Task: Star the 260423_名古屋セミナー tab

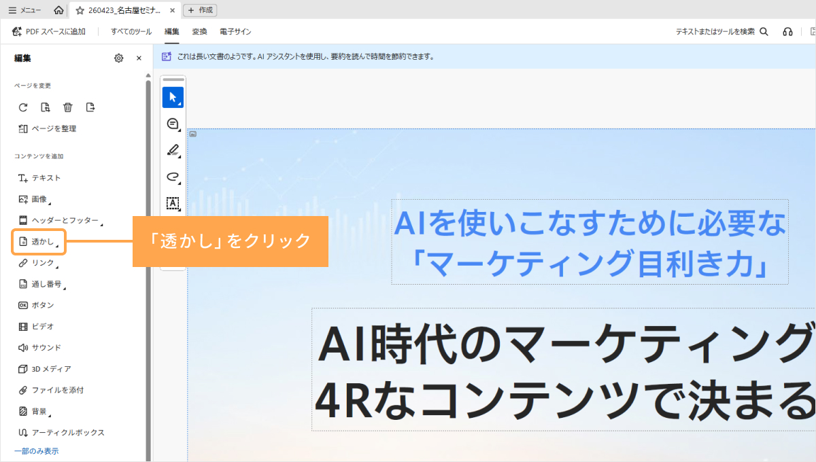Action: tap(80, 10)
